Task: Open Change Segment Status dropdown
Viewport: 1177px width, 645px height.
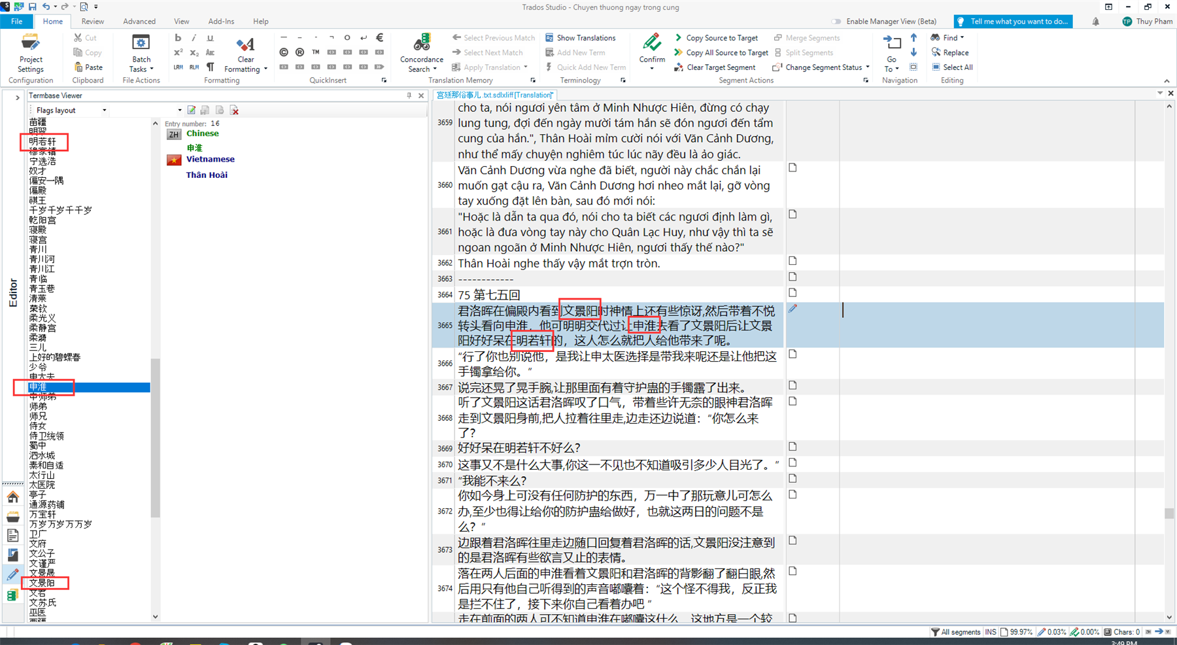Action: 821,67
